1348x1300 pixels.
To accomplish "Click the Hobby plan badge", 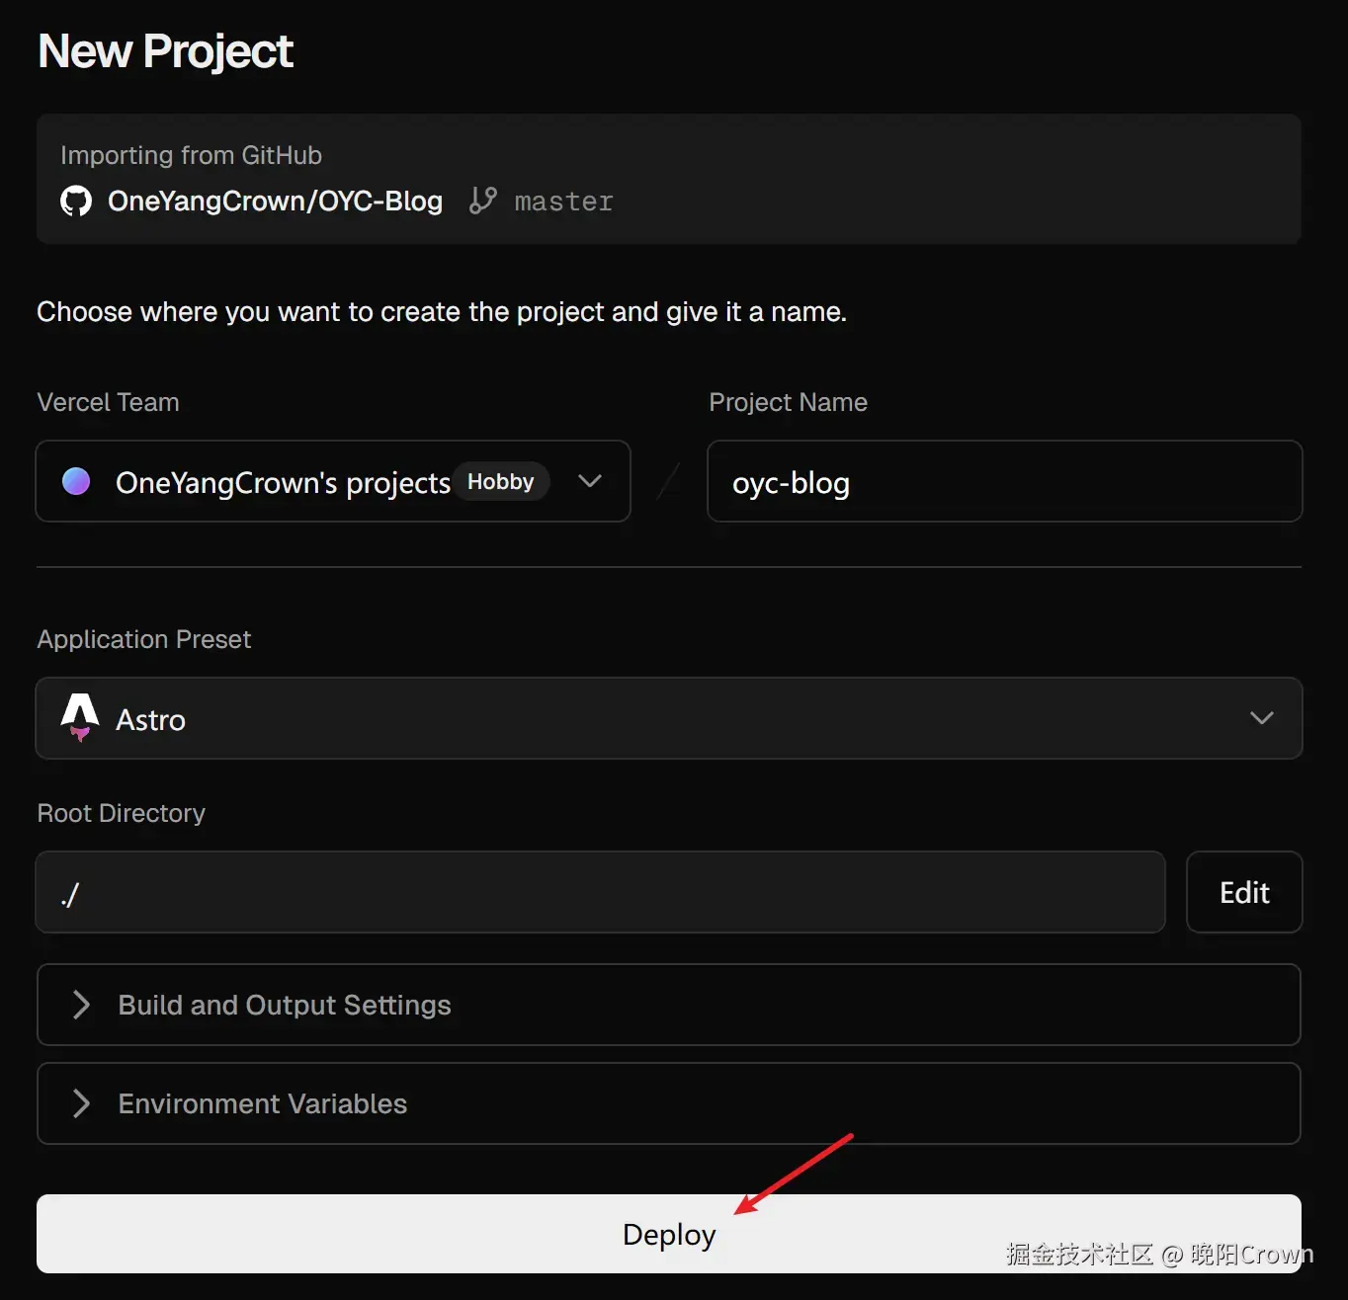I will 500,481.
